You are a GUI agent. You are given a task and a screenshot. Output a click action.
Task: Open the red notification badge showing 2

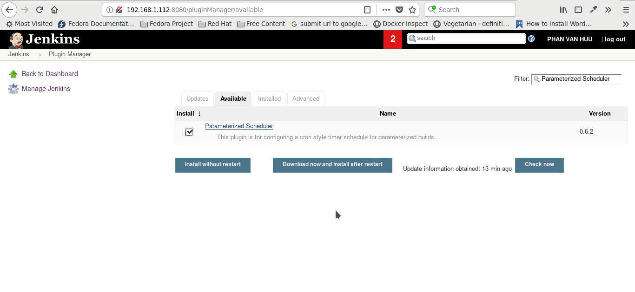pyautogui.click(x=393, y=39)
